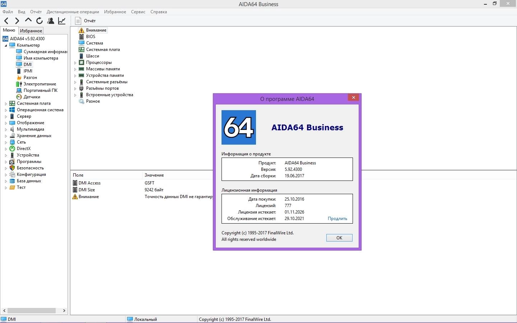Click the Локальный status bar entry
The image size is (517, 323).
tap(142, 319)
